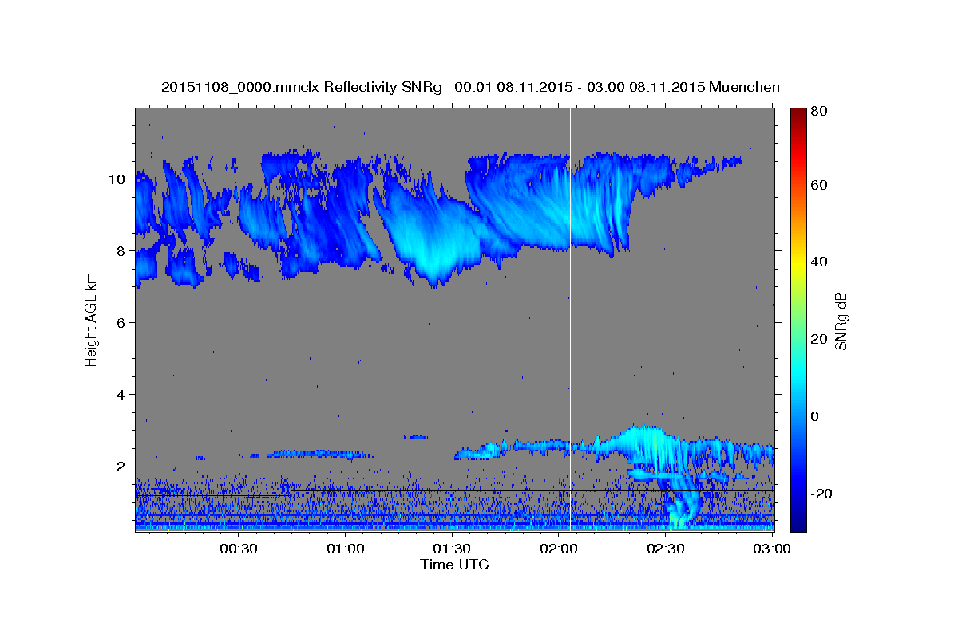
Task: Click the '03:00' time axis label
Action: 773,549
